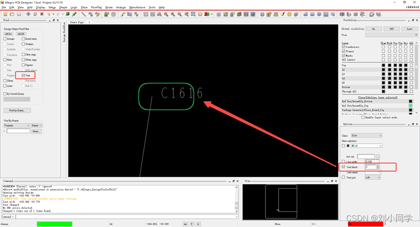The height and width of the screenshot is (227, 420).
Task: Click the Command input field
Action: (x=126, y=217)
